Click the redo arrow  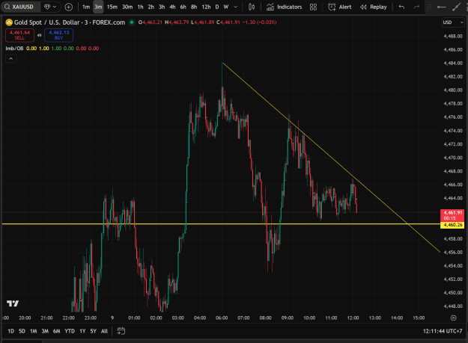pos(416,7)
